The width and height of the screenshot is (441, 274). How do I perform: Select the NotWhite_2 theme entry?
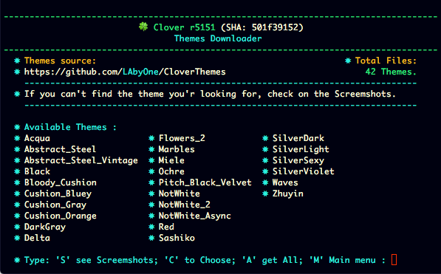[185, 205]
